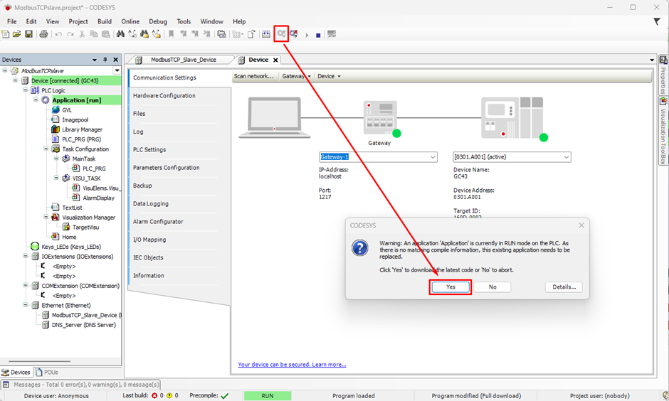Image resolution: width=669 pixels, height=401 pixels.
Task: Click the filter funnel icon at top right
Action: click(657, 21)
